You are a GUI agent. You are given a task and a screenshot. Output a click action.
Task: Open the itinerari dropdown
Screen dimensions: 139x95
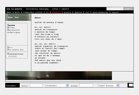57,85
